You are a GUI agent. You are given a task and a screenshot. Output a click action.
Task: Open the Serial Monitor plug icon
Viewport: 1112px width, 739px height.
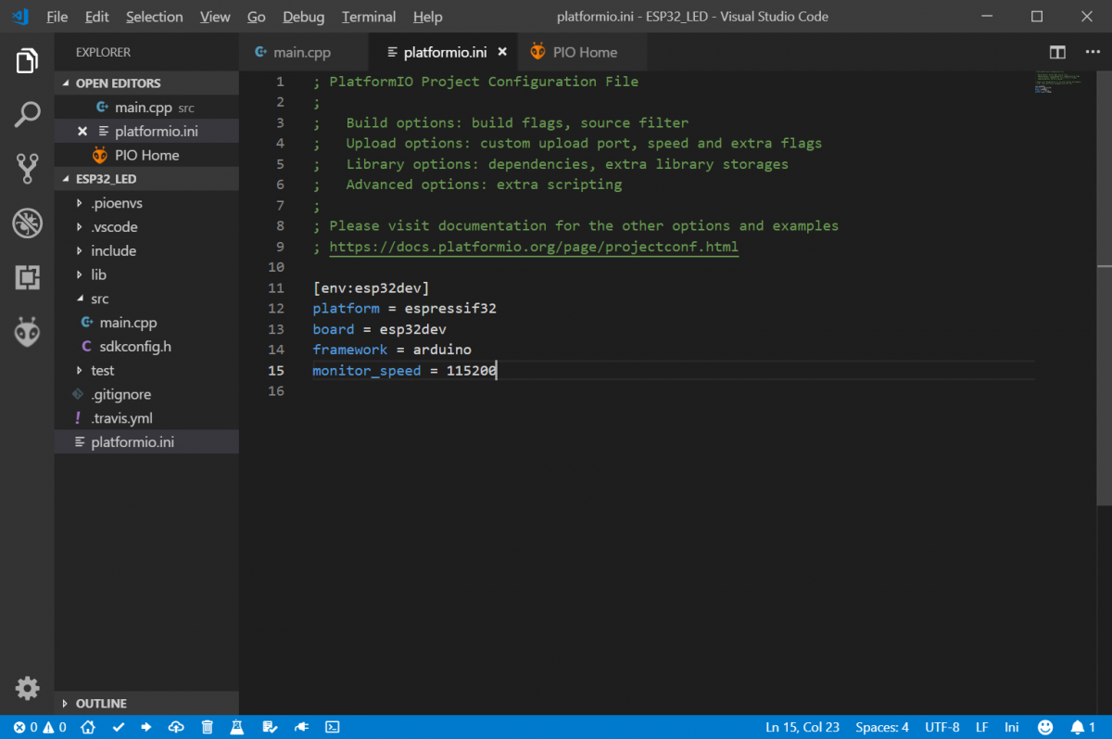(x=301, y=727)
